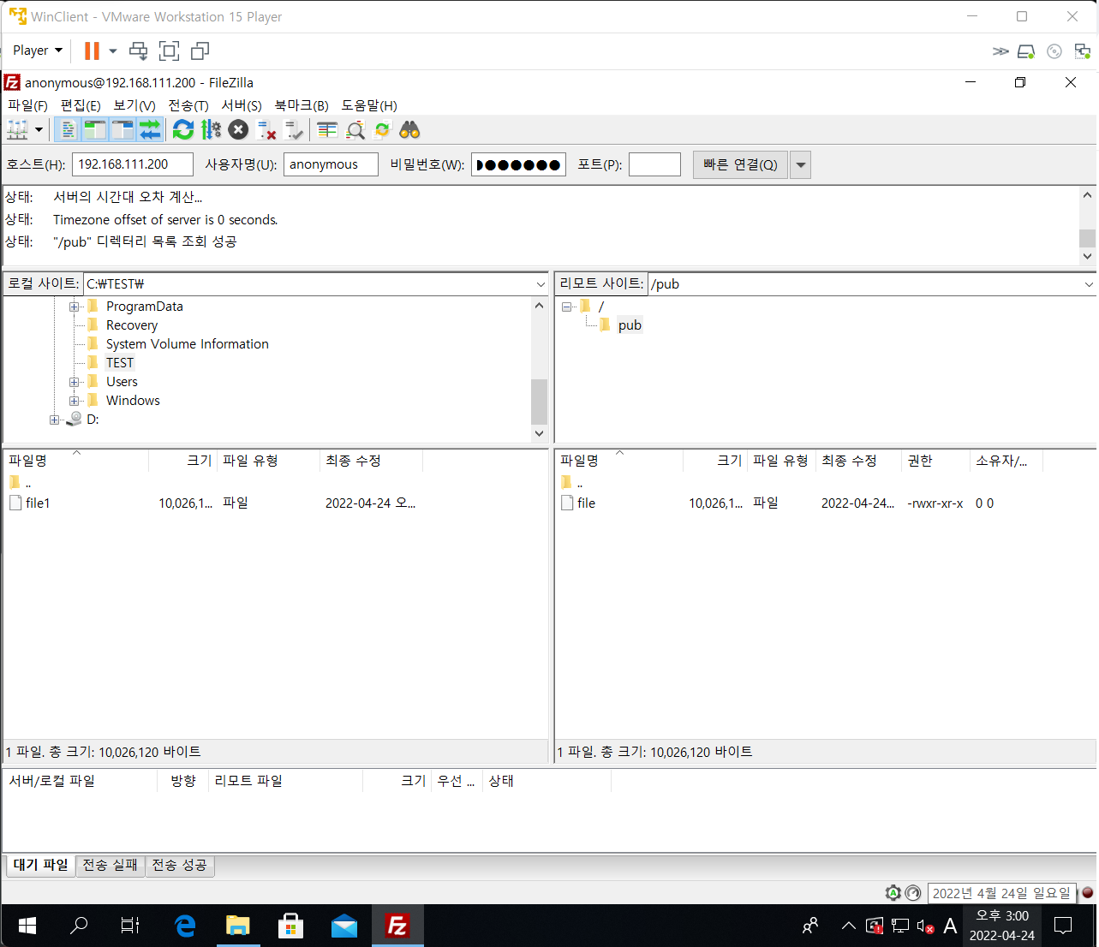Select the Recovery folder in local tree
Screen dimensions: 1099x947
point(132,325)
